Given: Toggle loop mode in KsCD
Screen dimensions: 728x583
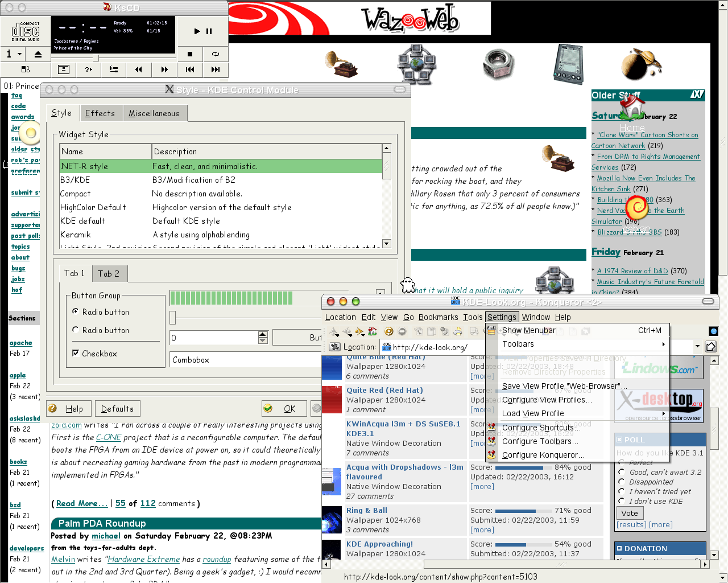Looking at the screenshot, I should pyautogui.click(x=216, y=54).
